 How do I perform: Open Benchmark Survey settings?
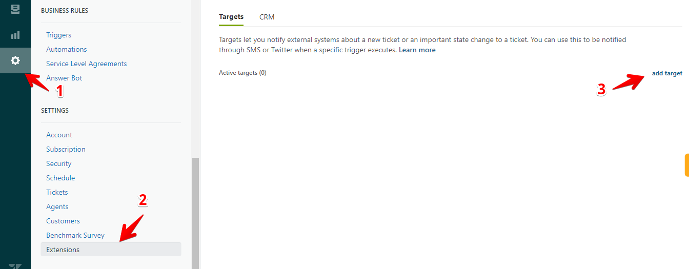pos(75,235)
